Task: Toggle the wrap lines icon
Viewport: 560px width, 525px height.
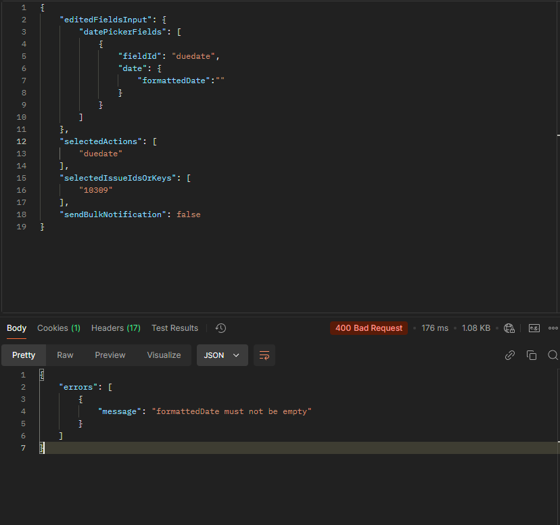Action: click(264, 355)
